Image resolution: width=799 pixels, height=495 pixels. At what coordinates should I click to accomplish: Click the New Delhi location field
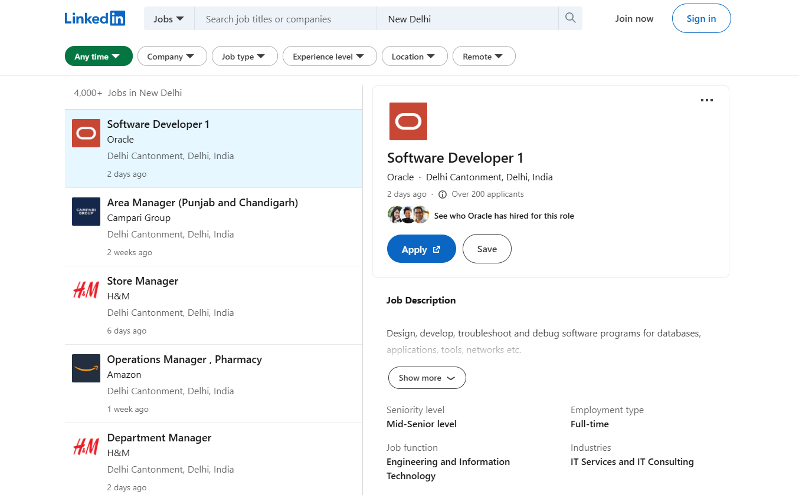(x=467, y=19)
